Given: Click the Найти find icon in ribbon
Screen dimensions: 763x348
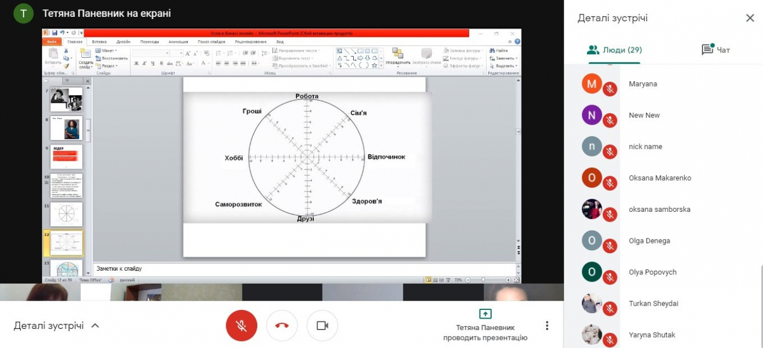Looking at the screenshot, I should (493, 51).
